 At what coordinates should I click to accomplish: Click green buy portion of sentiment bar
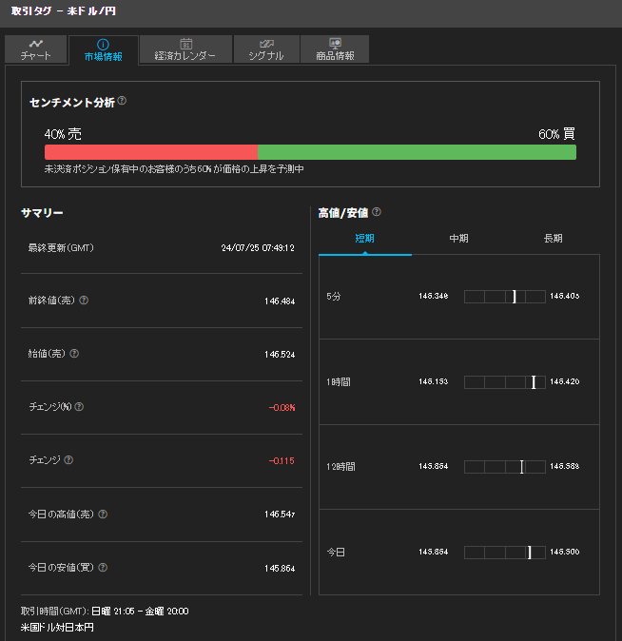(x=417, y=152)
